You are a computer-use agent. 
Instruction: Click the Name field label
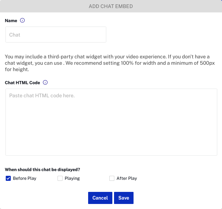(x=11, y=20)
